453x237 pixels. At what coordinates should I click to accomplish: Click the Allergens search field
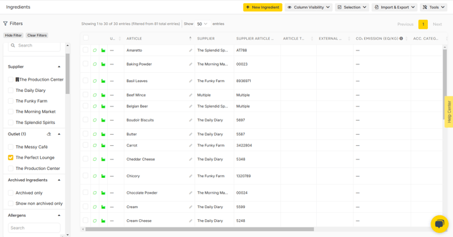[x=34, y=228]
